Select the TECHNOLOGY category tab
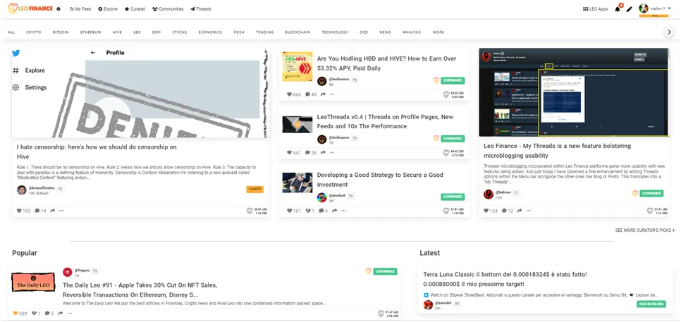The image size is (681, 322). (335, 32)
